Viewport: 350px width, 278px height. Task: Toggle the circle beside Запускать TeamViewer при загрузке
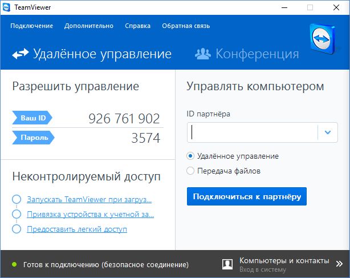coord(16,200)
